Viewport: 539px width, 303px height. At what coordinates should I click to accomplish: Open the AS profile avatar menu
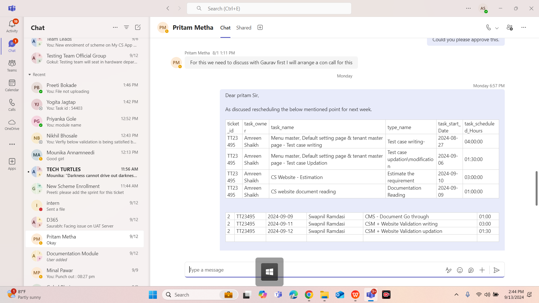(x=483, y=8)
